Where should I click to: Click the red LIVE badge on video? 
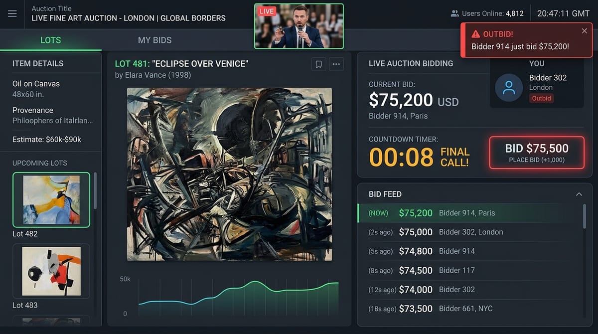coord(267,11)
